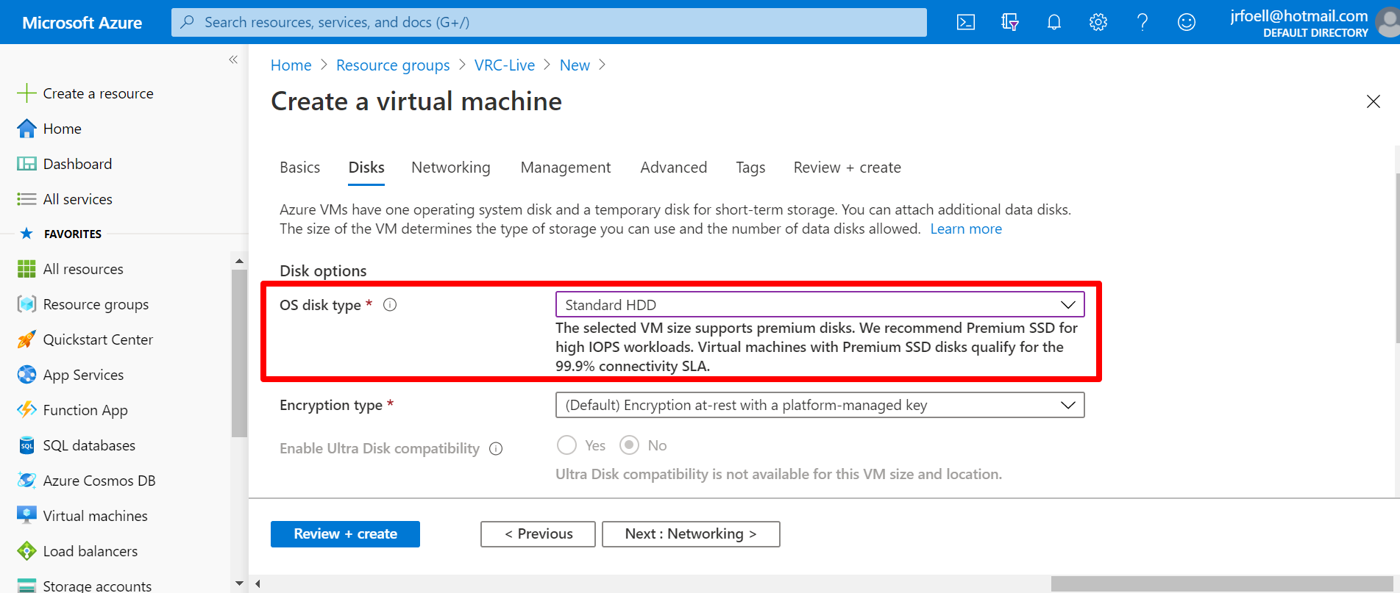The image size is (1400, 593).
Task: Click the Function App lightning icon
Action: click(26, 410)
